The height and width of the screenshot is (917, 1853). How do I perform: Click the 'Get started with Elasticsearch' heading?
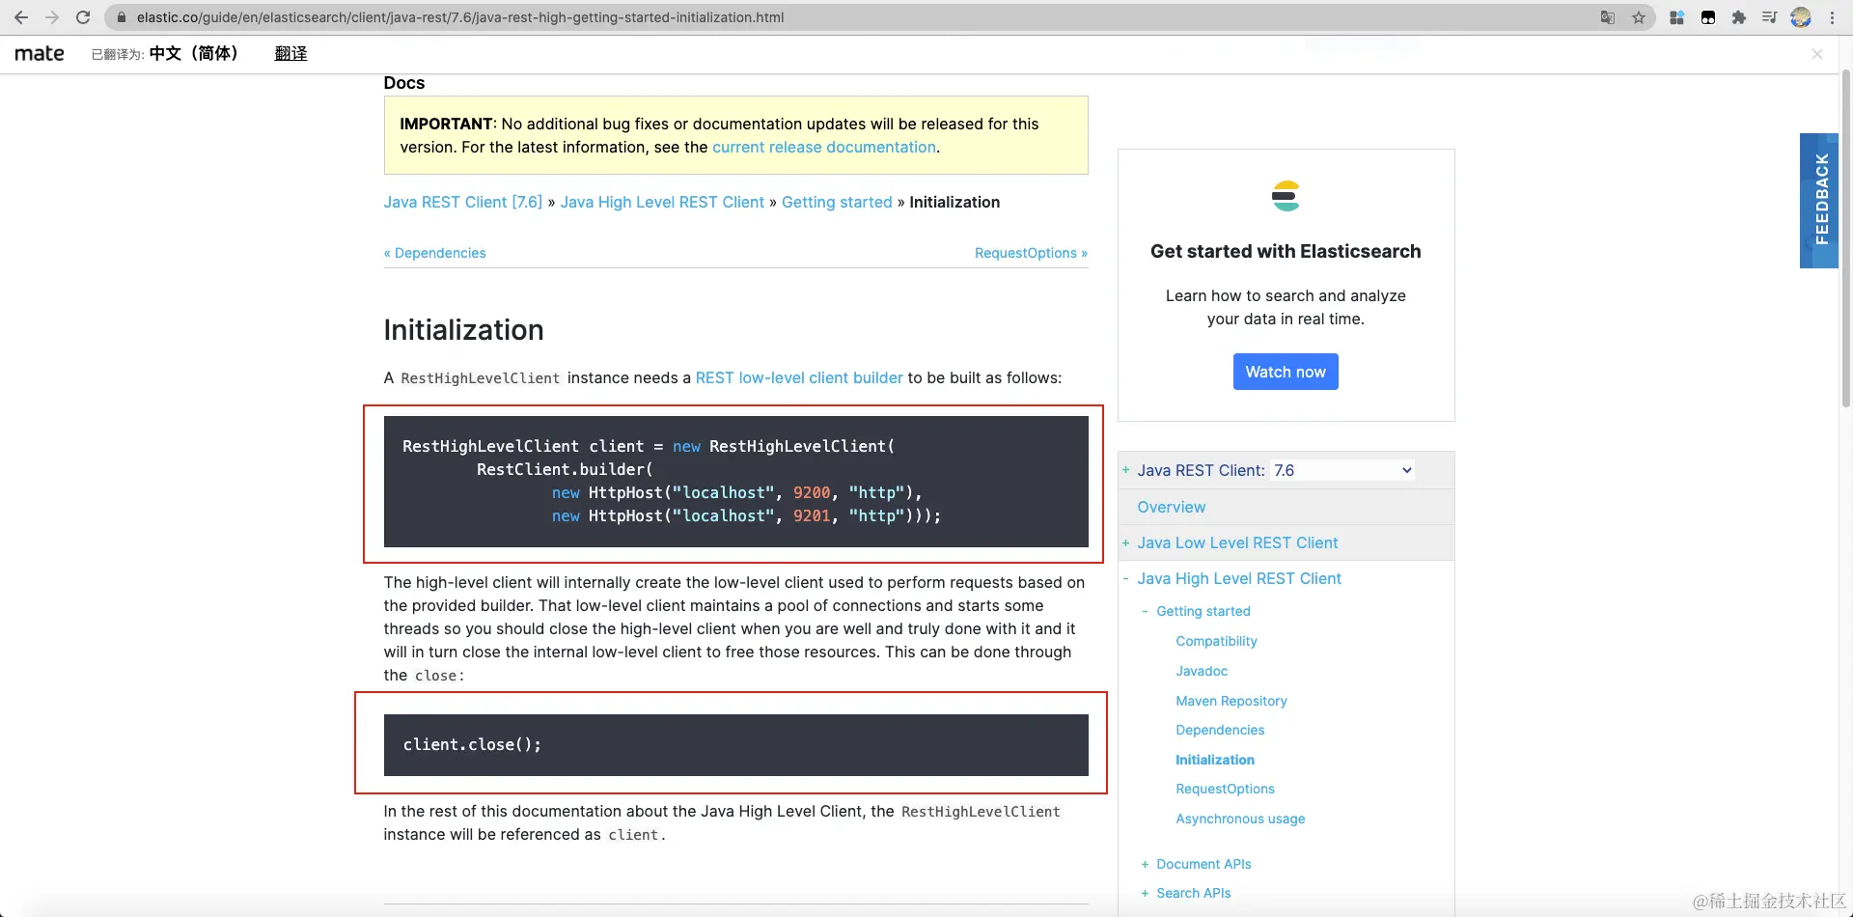(1286, 251)
